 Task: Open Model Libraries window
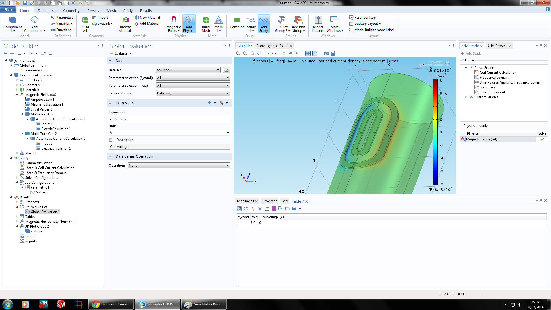tap(318, 24)
